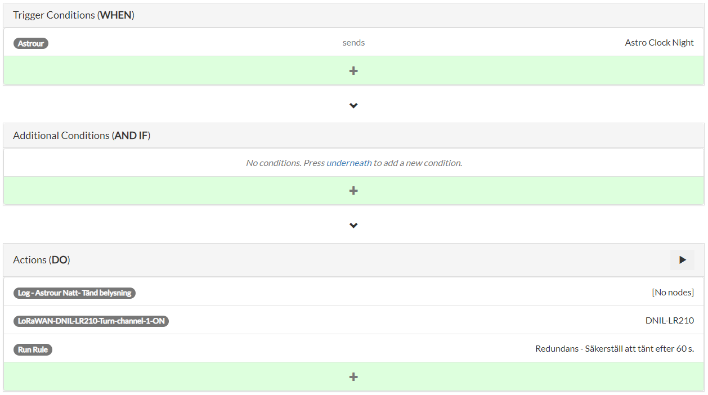
Task: Click chevron above the Actions panel
Action: click(353, 225)
